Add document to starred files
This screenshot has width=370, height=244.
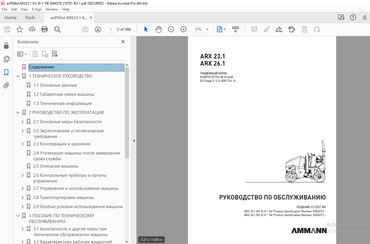pyautogui.click(x=19, y=29)
